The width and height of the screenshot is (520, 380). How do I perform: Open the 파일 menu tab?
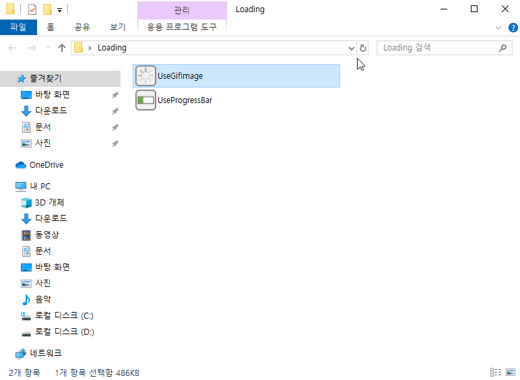pos(18,27)
